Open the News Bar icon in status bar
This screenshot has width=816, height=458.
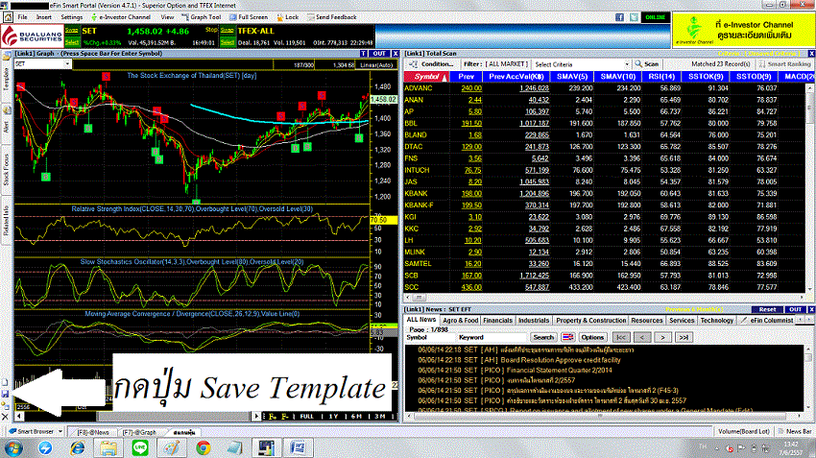(x=794, y=431)
